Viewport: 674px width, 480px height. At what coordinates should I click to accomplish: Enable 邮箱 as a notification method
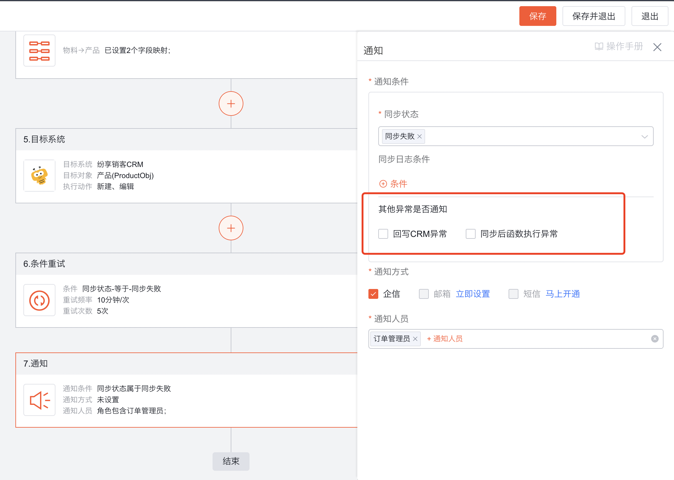point(424,294)
